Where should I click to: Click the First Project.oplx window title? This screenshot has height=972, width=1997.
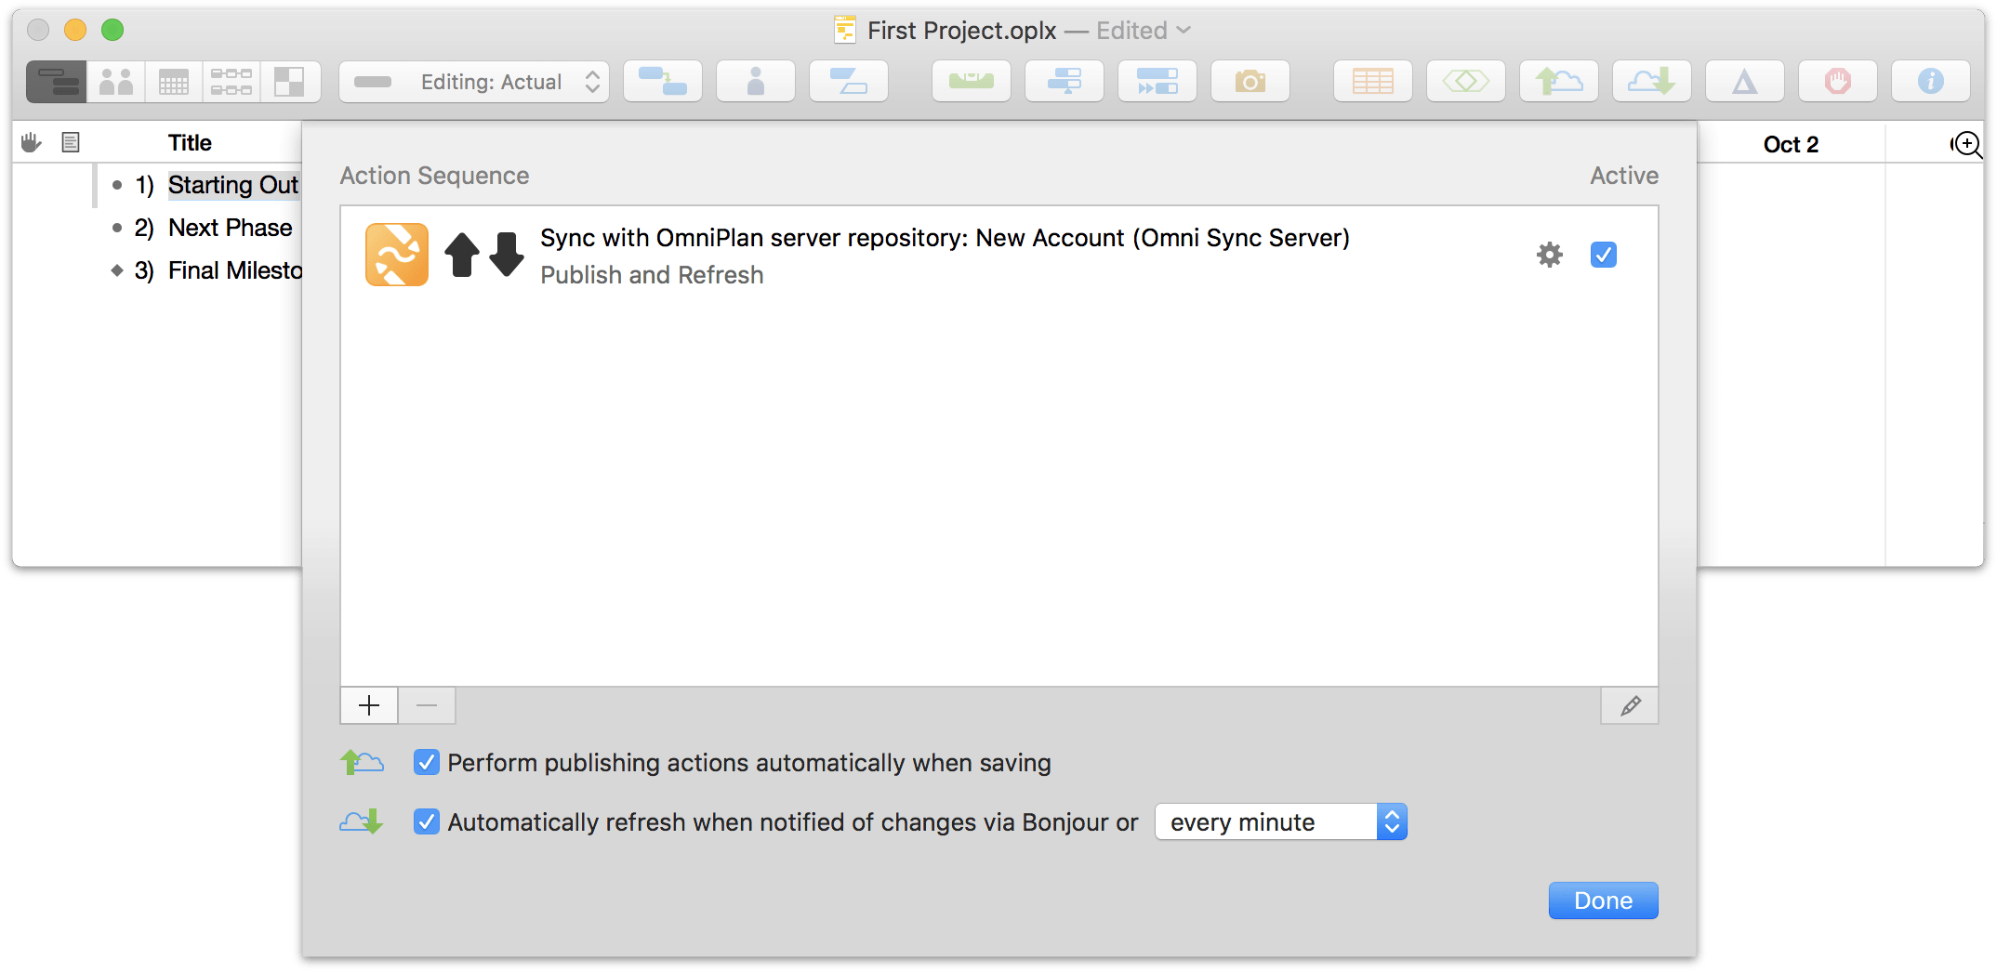point(961,31)
